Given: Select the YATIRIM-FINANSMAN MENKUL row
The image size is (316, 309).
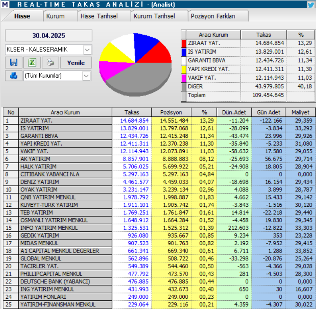Looking at the screenshot, I should tap(159, 305).
